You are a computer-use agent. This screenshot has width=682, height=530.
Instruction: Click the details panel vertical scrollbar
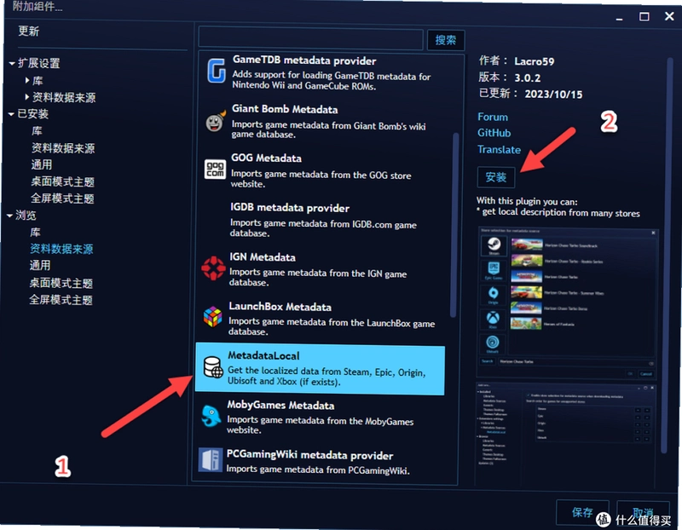pos(668,256)
